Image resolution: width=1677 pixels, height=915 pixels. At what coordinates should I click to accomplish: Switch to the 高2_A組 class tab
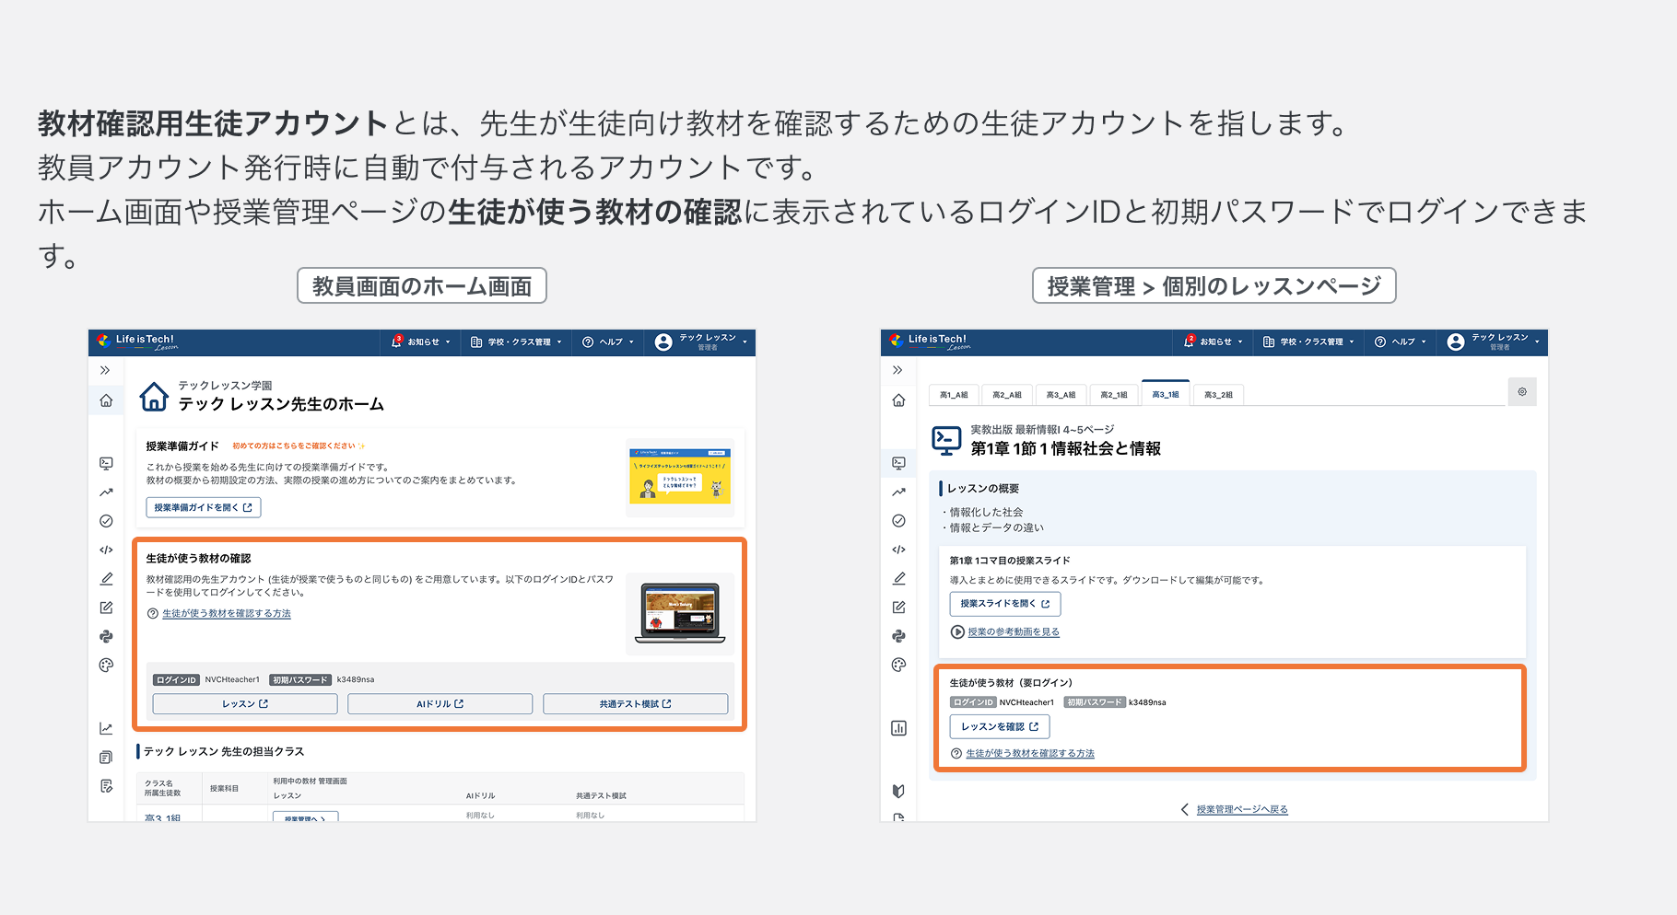pos(1007,395)
